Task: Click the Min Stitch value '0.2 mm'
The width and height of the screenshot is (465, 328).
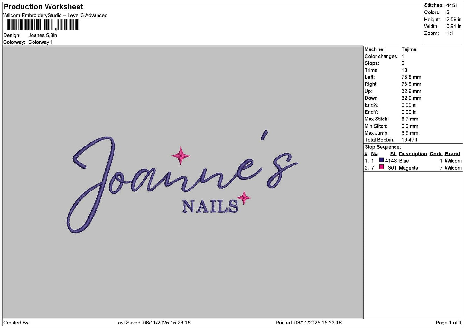Action: coord(410,126)
